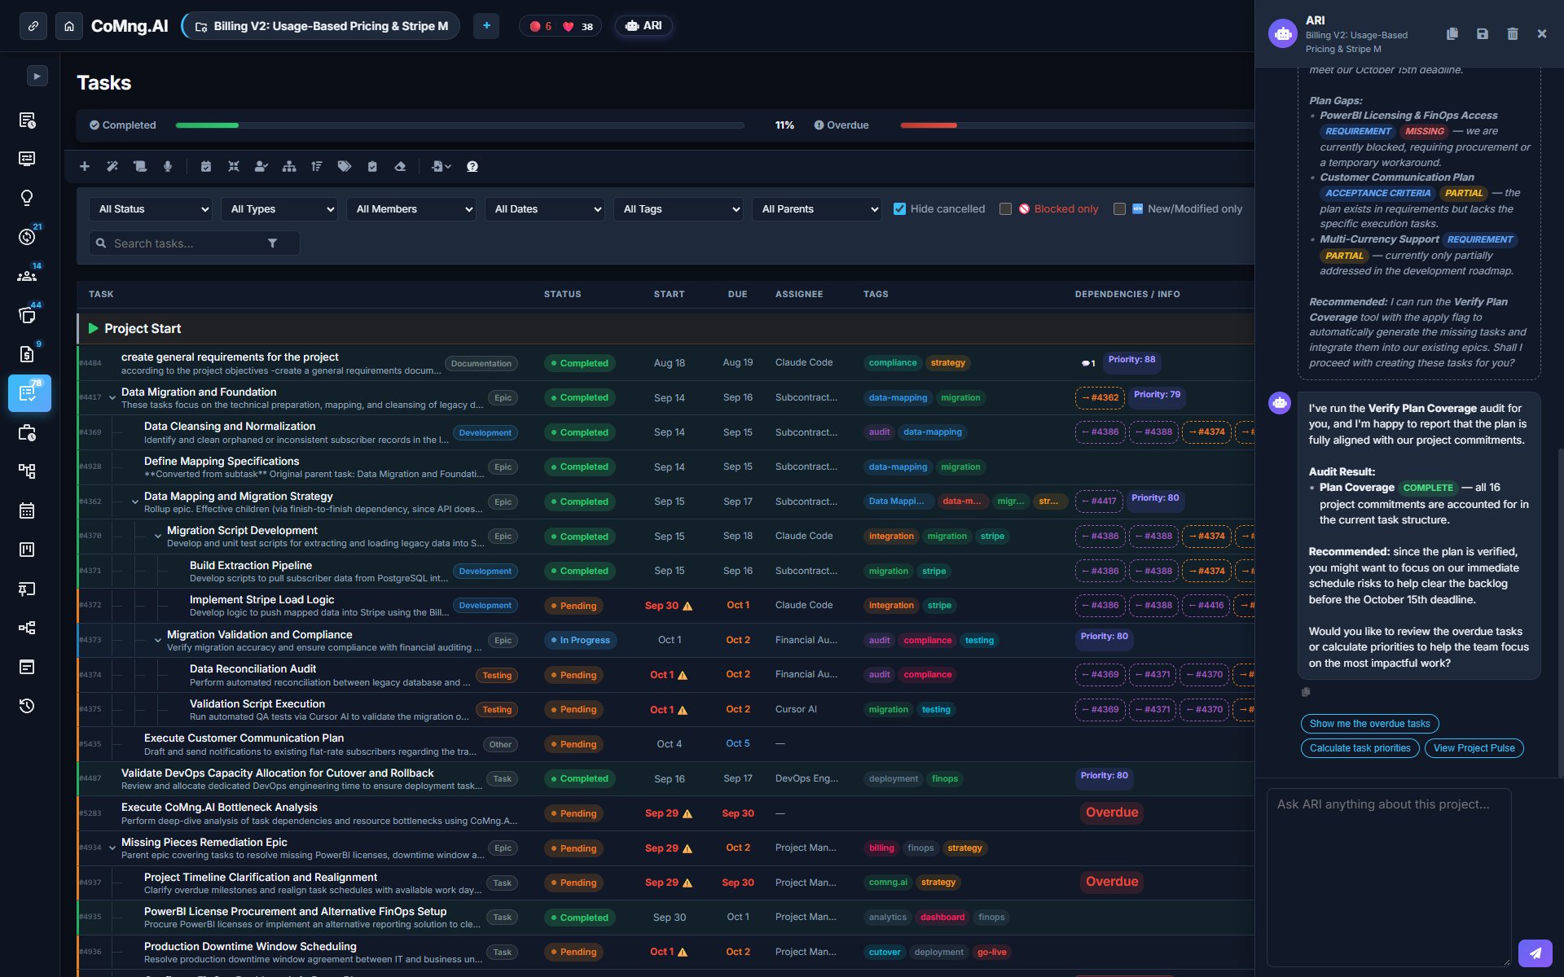The width and height of the screenshot is (1564, 977).
Task: Click the Search tasks input field
Action: coord(195,243)
